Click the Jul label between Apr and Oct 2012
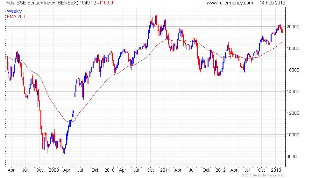This screenshot has width=312, height=178. [247, 170]
